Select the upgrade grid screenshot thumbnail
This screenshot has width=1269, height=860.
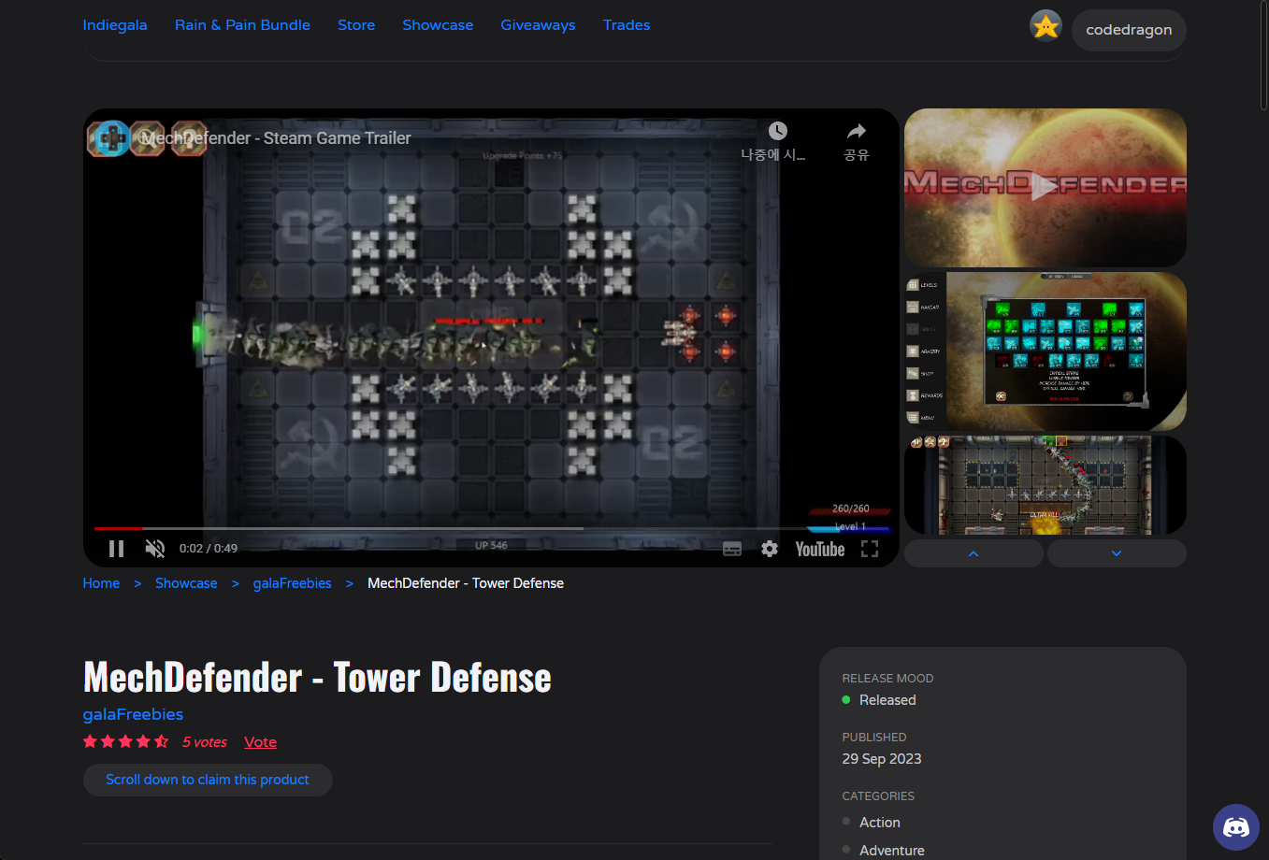[x=1045, y=351]
